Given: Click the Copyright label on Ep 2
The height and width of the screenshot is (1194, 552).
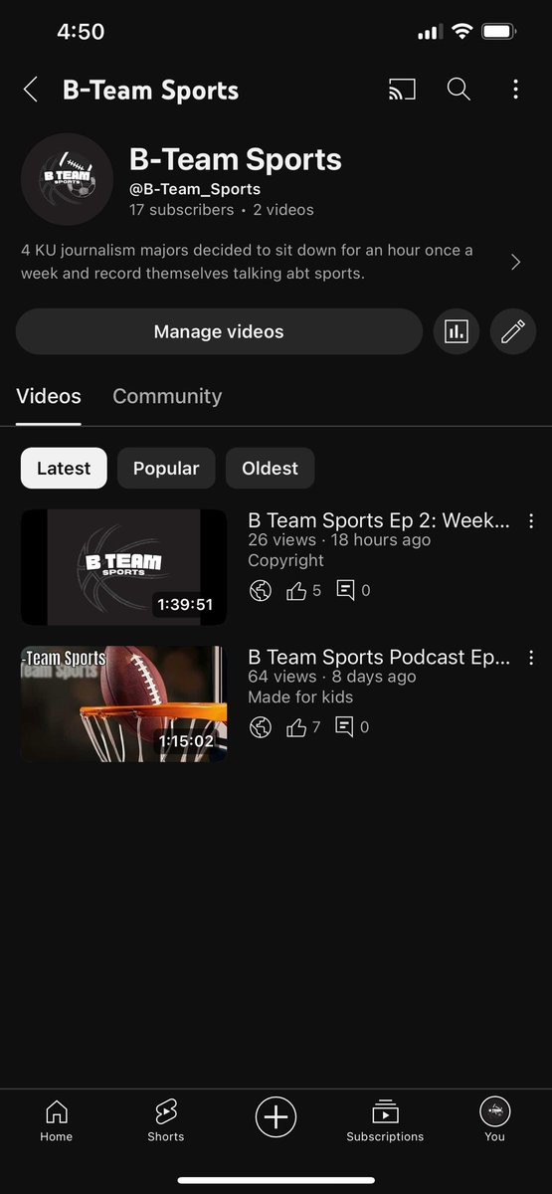Looking at the screenshot, I should (x=285, y=560).
